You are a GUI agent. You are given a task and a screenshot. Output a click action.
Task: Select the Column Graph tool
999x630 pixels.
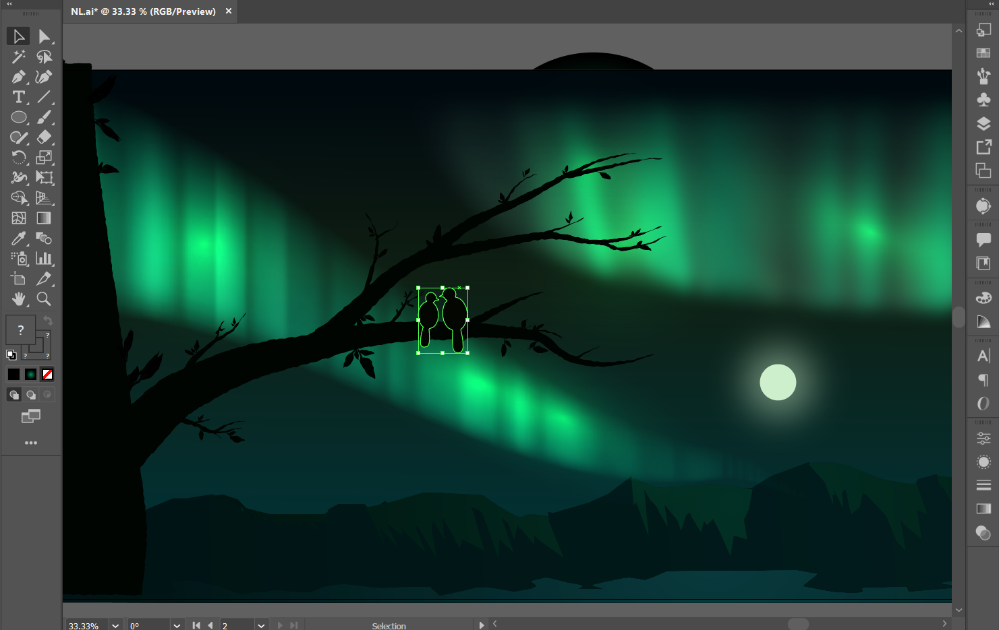[x=44, y=259]
